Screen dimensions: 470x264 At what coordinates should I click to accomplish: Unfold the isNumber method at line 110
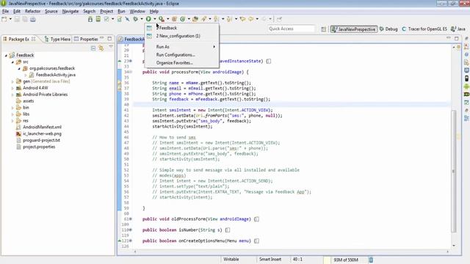[131, 230]
